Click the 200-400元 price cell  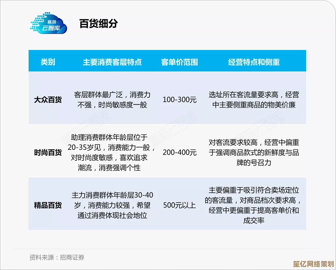pos(180,152)
